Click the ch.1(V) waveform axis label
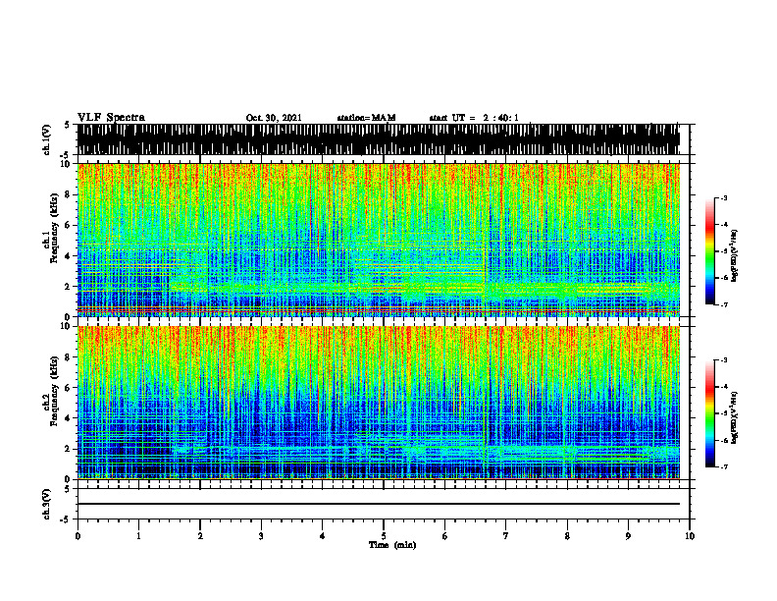 point(47,139)
